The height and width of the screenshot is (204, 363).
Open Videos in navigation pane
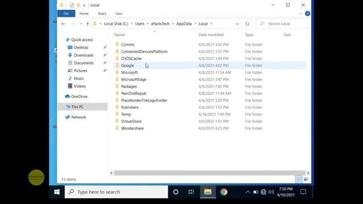[x=79, y=86]
